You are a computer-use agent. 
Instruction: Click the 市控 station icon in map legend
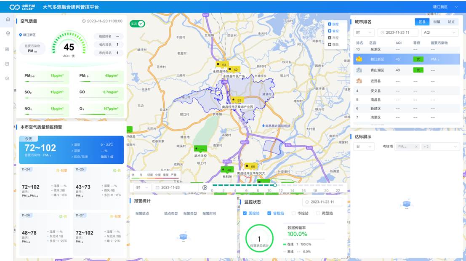point(330,38)
